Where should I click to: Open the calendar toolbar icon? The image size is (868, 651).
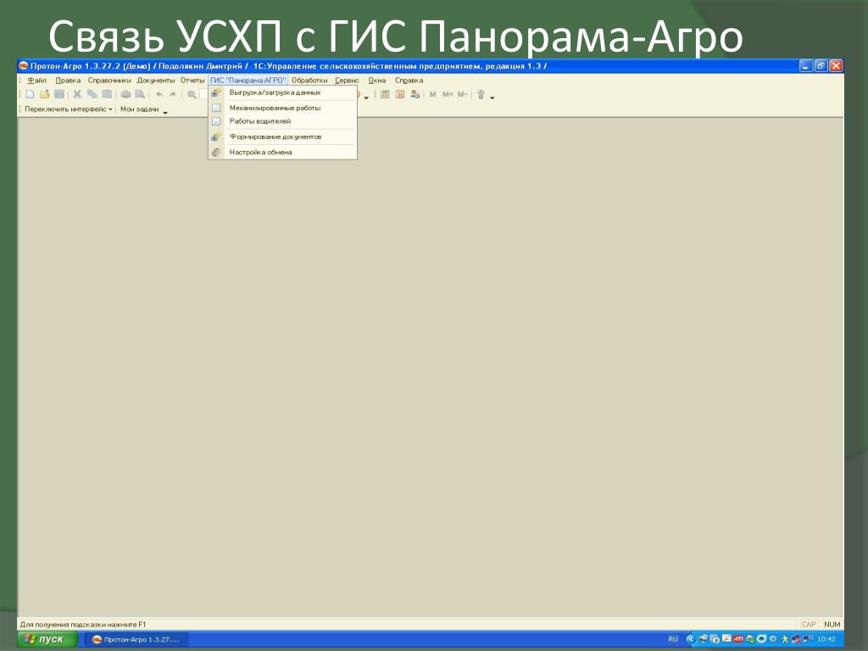(x=400, y=95)
